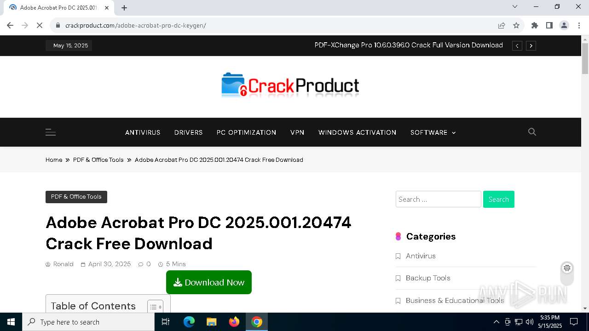
Task: Open Task View on the taskbar
Action: point(166,322)
